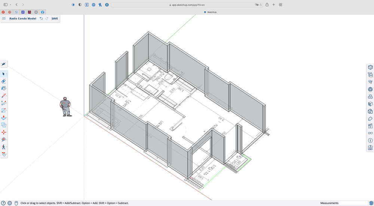Go back in Safari
This screenshot has width=374, height=206.
pos(16,5)
